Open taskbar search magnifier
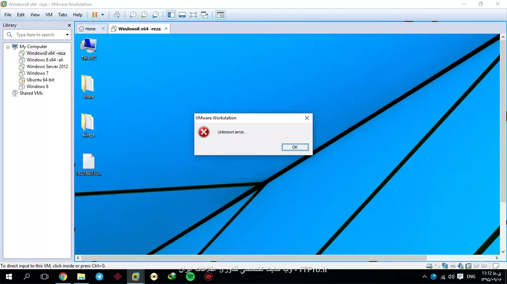The image size is (507, 284). [x=27, y=277]
